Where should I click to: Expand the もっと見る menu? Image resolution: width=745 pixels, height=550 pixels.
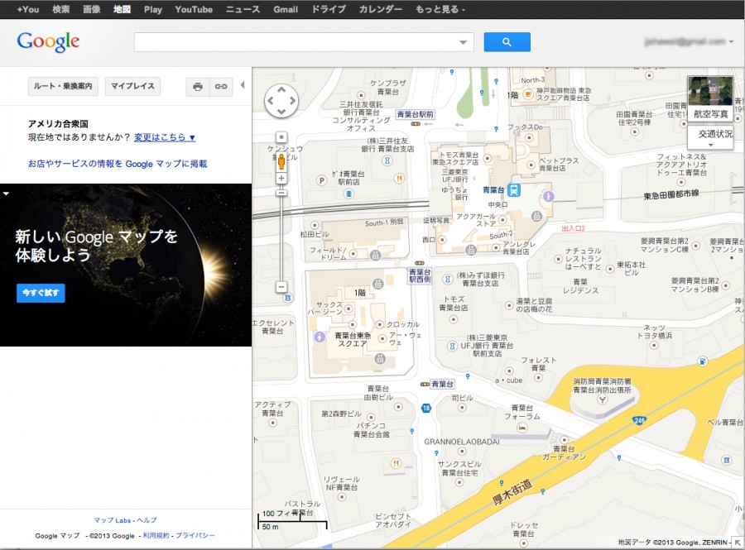pos(440,9)
